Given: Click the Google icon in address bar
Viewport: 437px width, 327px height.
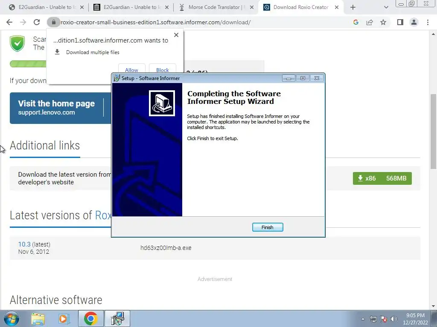Looking at the screenshot, I should [x=355, y=22].
